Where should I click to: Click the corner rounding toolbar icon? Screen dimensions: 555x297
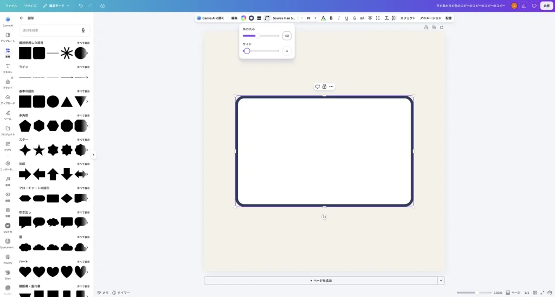pos(267,18)
